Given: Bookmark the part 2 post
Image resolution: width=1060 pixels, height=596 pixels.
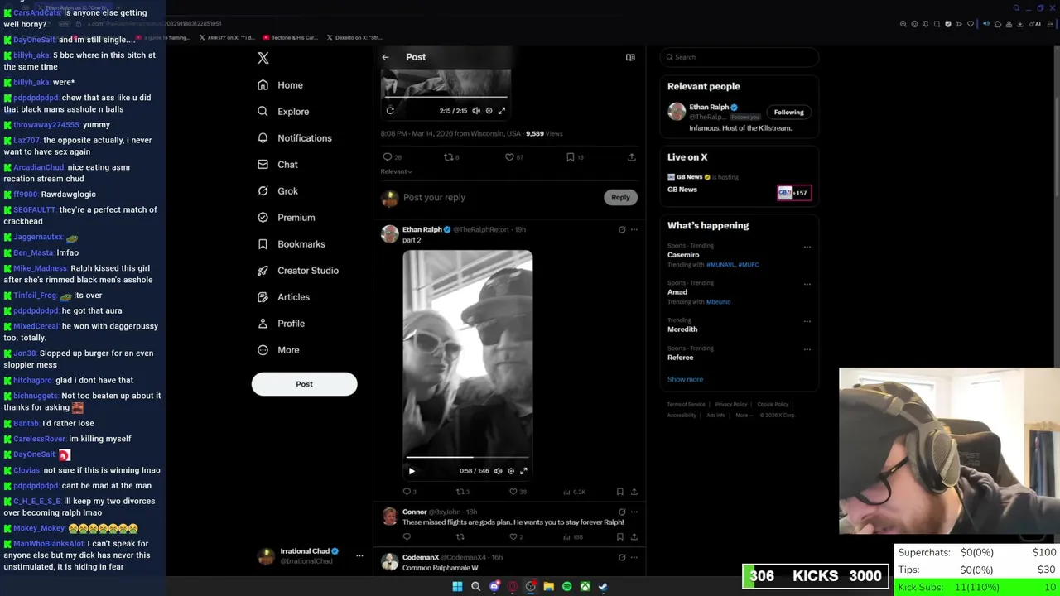Looking at the screenshot, I should click(x=619, y=492).
